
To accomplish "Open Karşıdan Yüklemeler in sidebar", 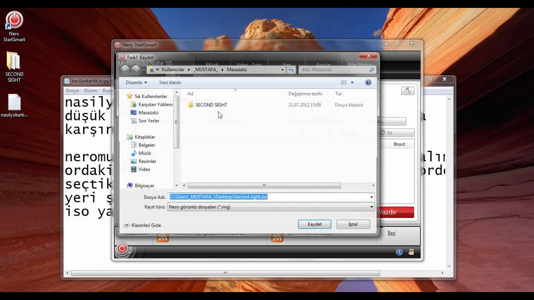I will [x=151, y=105].
